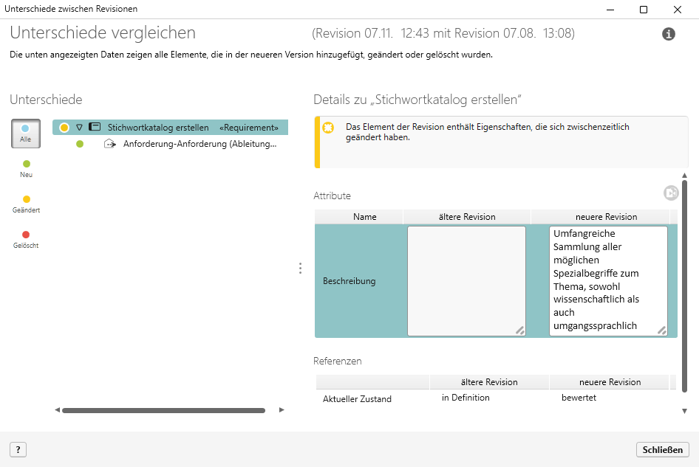Collapse the Stichwortkatalog erstellen tree node

[79, 128]
